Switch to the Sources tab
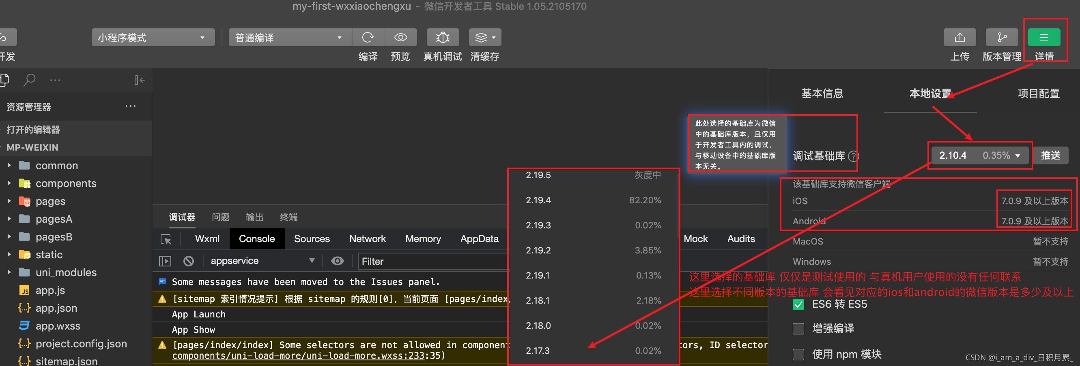This screenshot has width=1080, height=366. (312, 239)
